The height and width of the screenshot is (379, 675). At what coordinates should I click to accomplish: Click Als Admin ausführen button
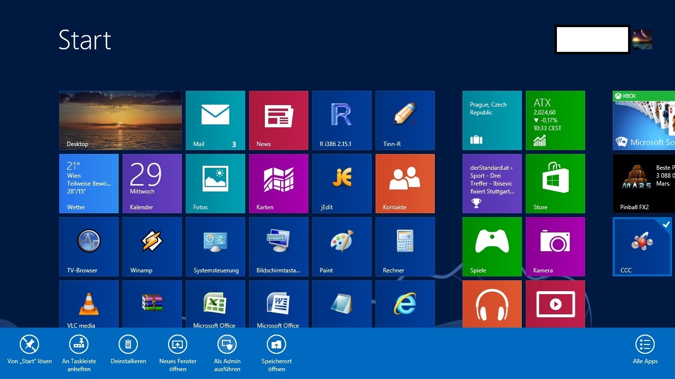point(227,354)
